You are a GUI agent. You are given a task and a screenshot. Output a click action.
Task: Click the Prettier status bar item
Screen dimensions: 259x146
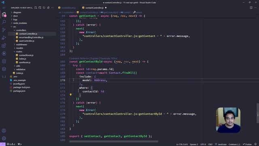(x=247, y=144)
